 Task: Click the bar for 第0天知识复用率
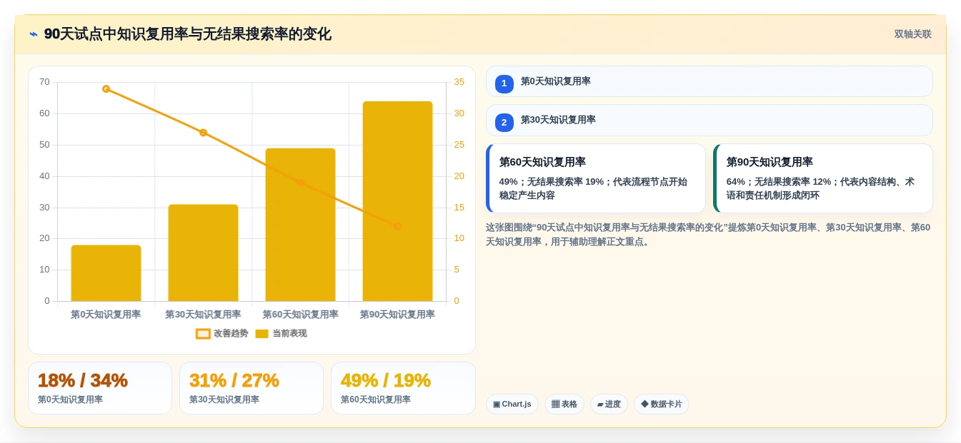(x=106, y=273)
